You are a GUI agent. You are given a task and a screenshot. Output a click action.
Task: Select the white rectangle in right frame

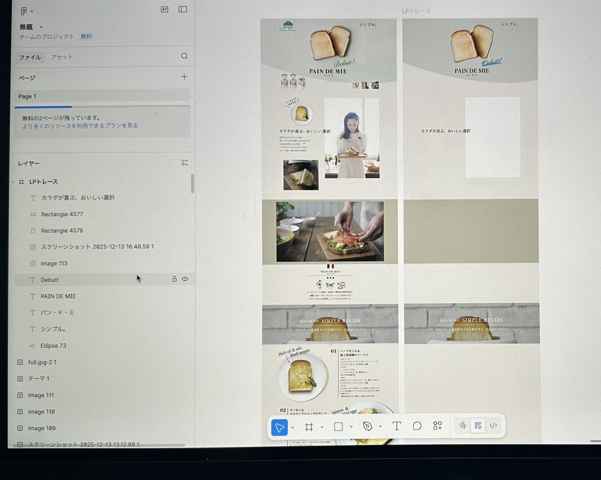[x=493, y=137]
